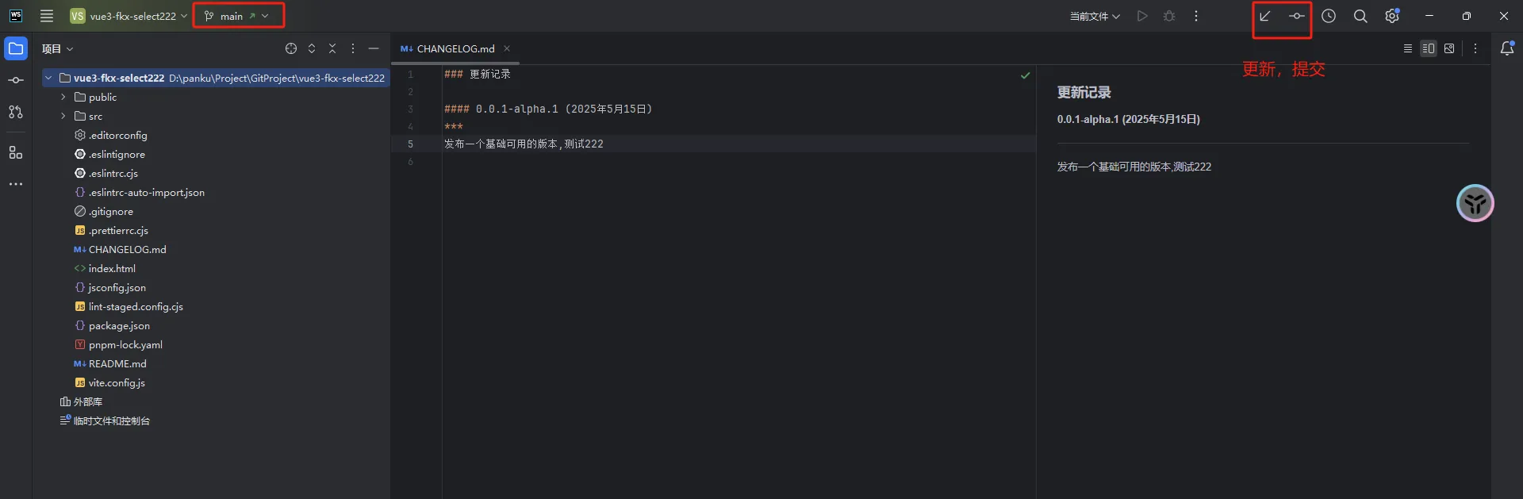The width and height of the screenshot is (1523, 499).
Task: Click the Structure tool window icon
Action: coord(16,152)
